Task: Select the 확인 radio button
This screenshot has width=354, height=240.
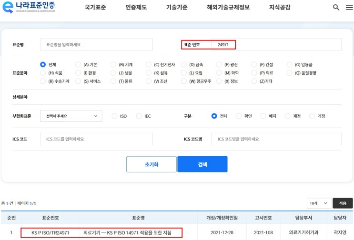Action: click(x=239, y=116)
